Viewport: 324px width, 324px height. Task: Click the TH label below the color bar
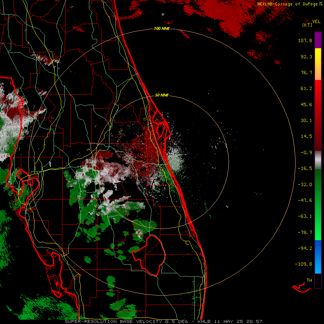coord(309,280)
